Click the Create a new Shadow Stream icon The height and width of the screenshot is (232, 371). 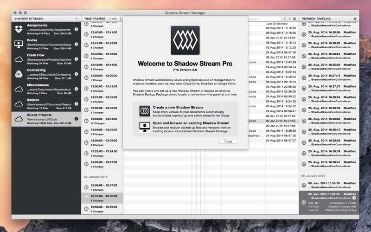pyautogui.click(x=145, y=111)
